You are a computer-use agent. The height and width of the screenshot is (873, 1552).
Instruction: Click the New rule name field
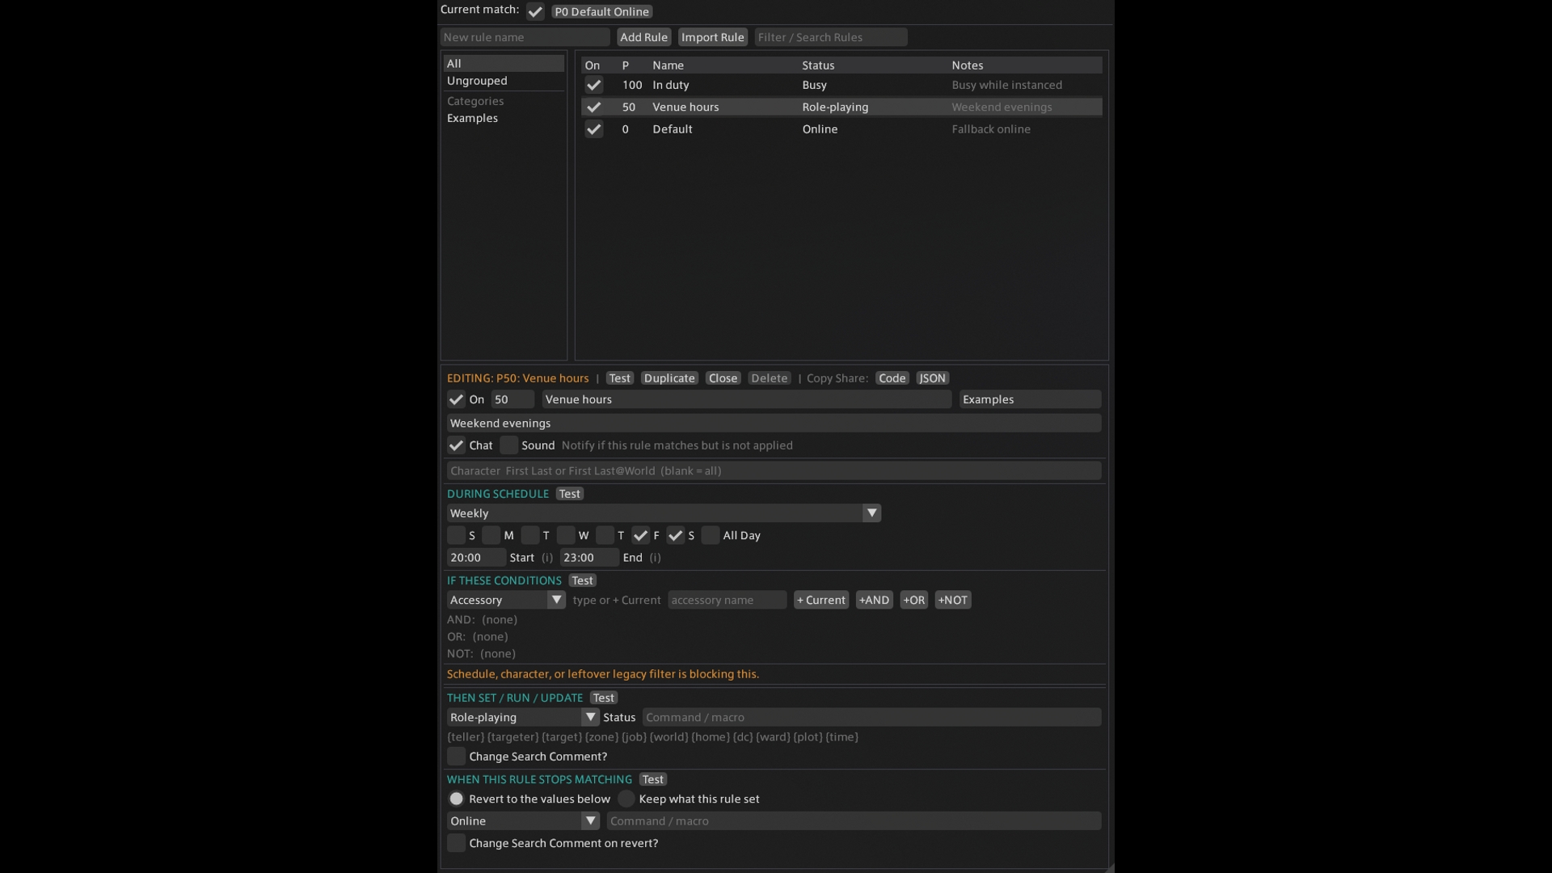525,37
